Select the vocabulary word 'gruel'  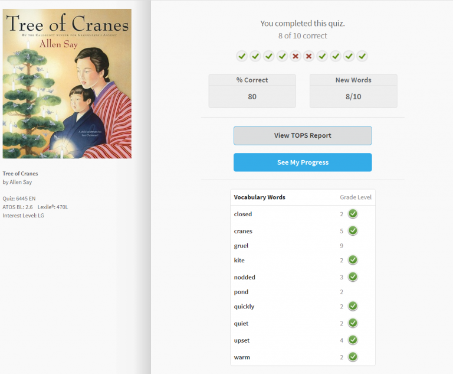tap(241, 246)
